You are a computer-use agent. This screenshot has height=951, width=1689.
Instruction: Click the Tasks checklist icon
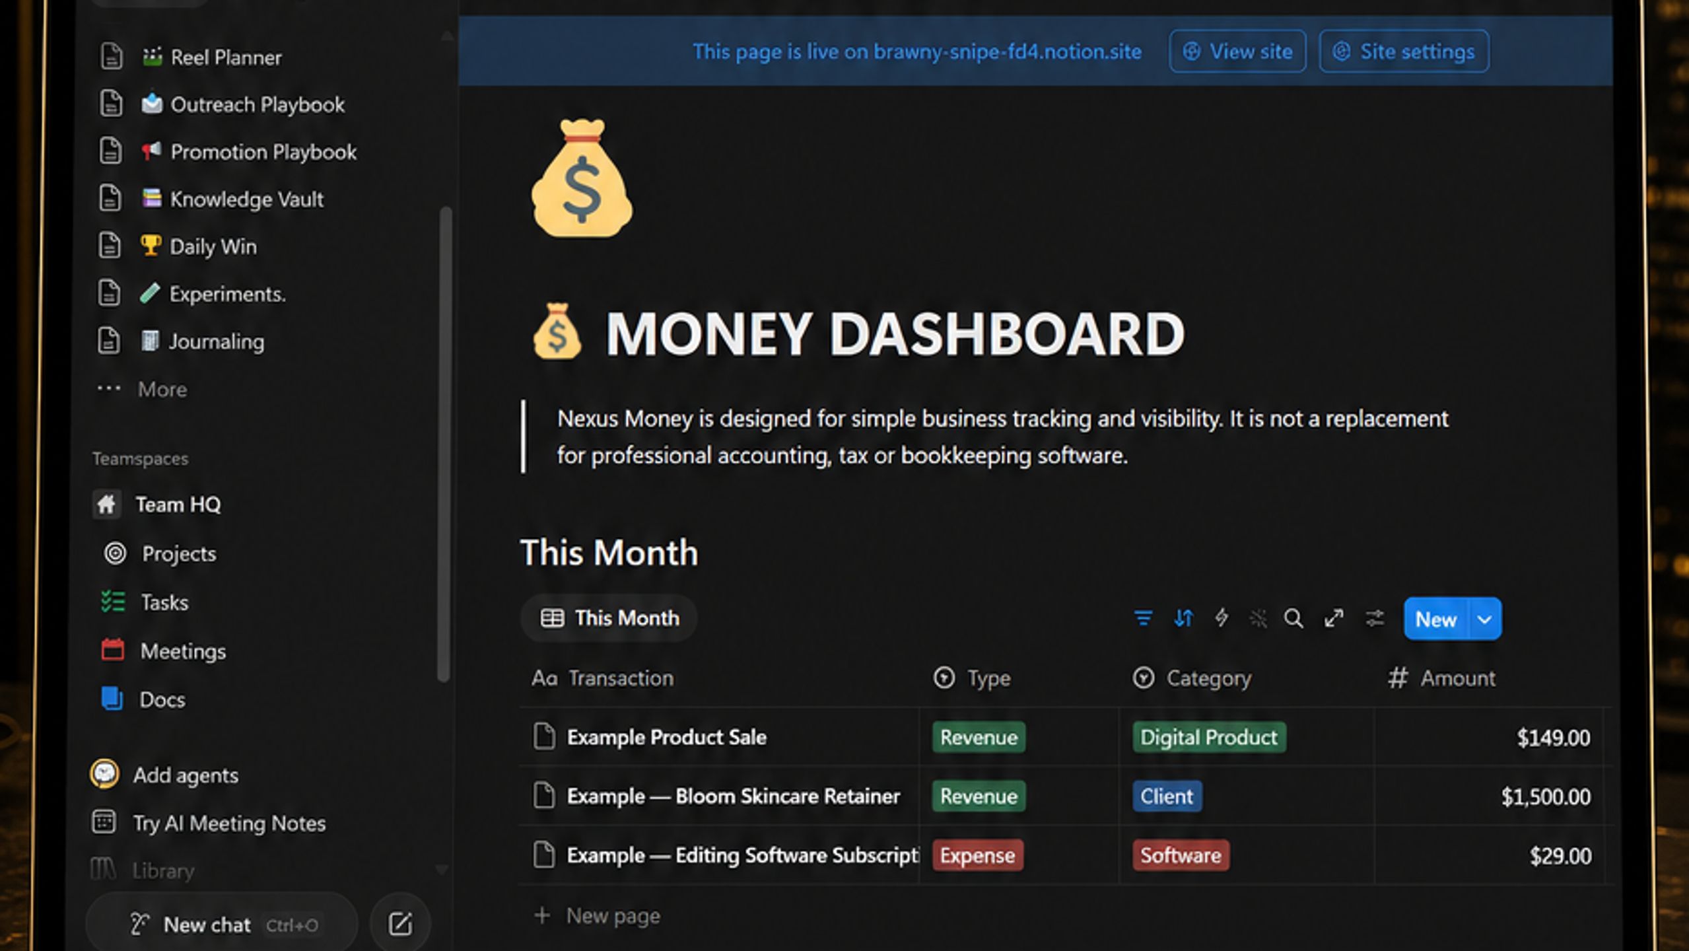coord(113,602)
